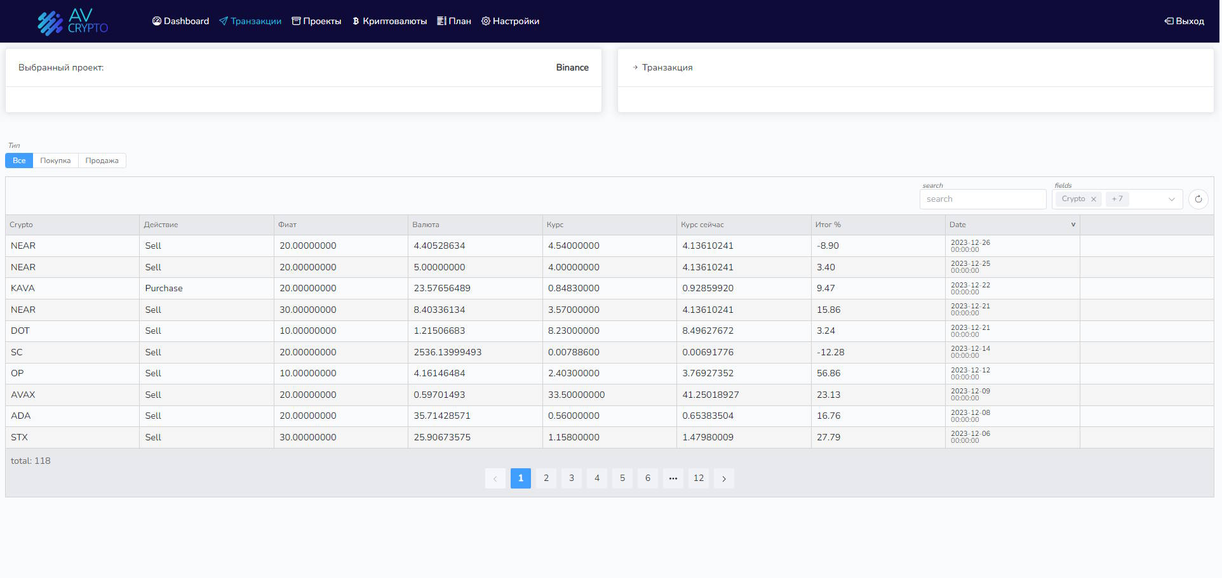Refresh the table with circular arrow icon
The width and height of the screenshot is (1222, 578).
coord(1198,199)
